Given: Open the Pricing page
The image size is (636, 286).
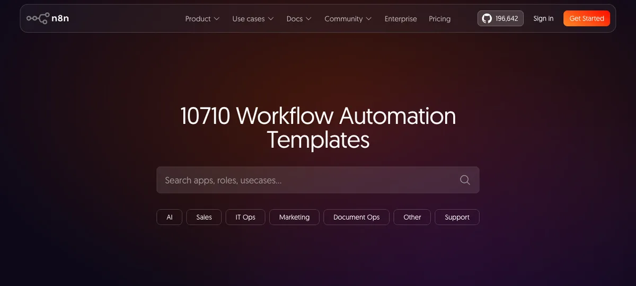Looking at the screenshot, I should pos(439,19).
